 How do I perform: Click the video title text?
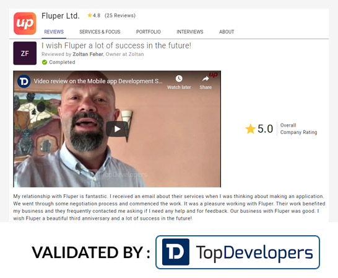pos(98,81)
